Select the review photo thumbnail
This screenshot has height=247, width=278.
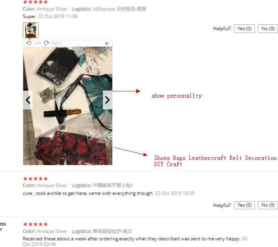[31, 30]
